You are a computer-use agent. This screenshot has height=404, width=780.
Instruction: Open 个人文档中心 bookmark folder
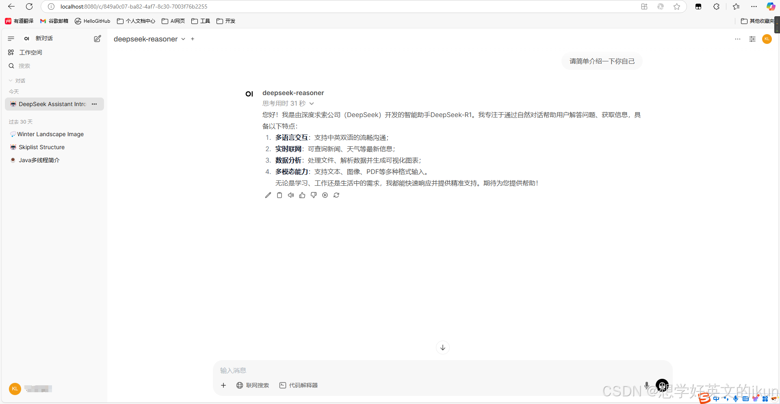(x=136, y=21)
